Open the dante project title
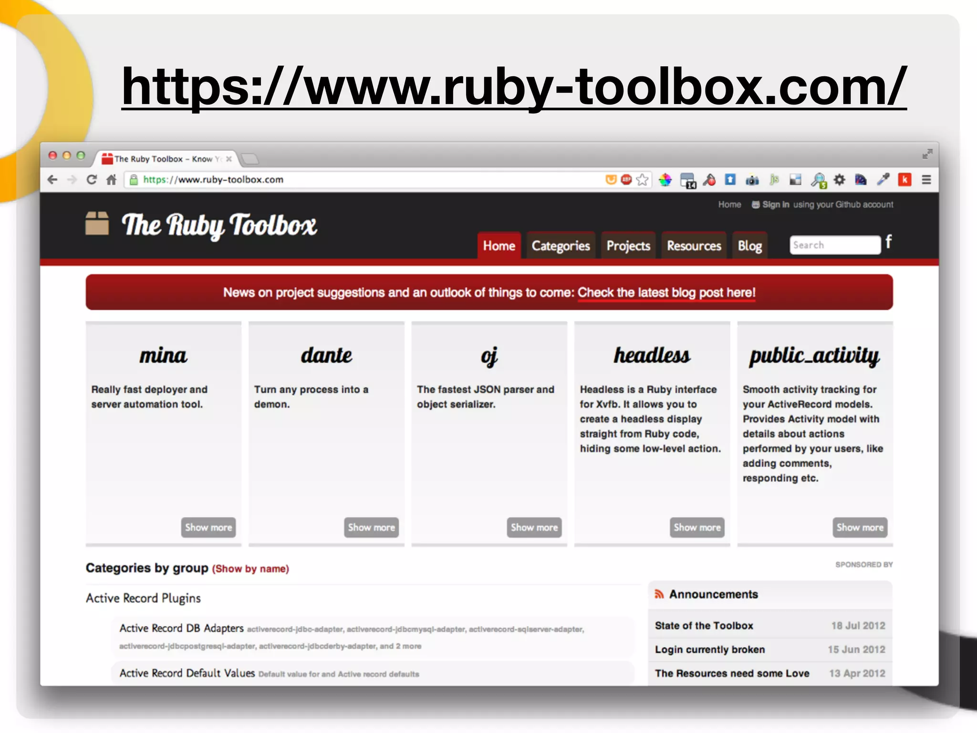The width and height of the screenshot is (977, 733). [x=326, y=355]
